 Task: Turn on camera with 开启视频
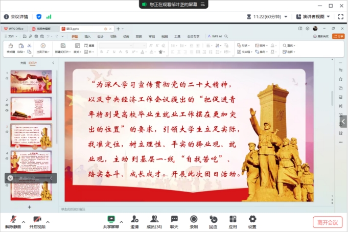coord(37,220)
